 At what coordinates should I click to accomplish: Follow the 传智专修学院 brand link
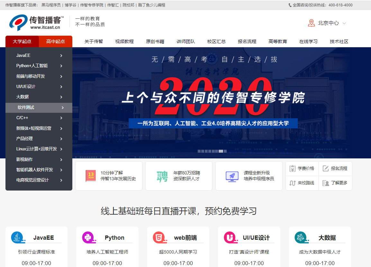pos(92,5)
